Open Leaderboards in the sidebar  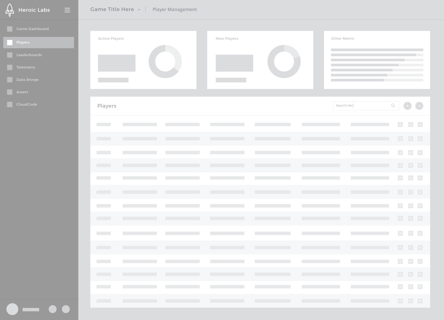point(29,55)
